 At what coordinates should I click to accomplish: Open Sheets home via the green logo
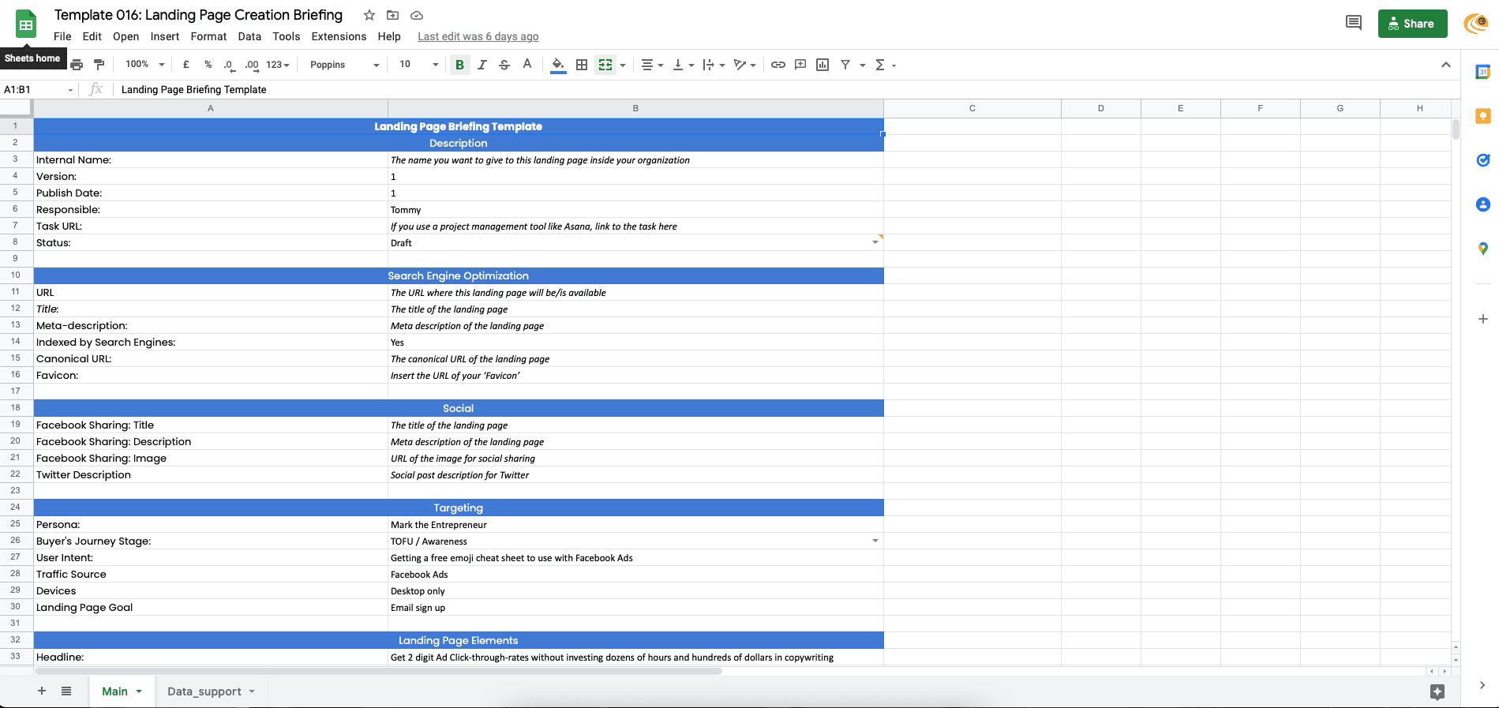[26, 24]
